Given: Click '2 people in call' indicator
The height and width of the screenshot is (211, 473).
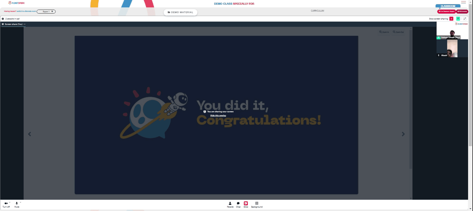Looking at the screenshot, I should pos(10,19).
